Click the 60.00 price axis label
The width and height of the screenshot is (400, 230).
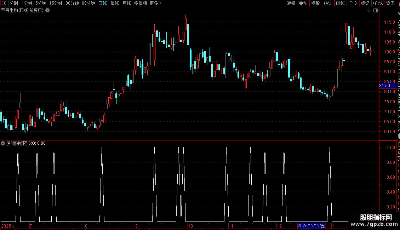tap(389, 132)
